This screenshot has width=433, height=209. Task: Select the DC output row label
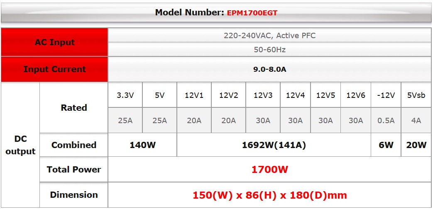point(20,145)
